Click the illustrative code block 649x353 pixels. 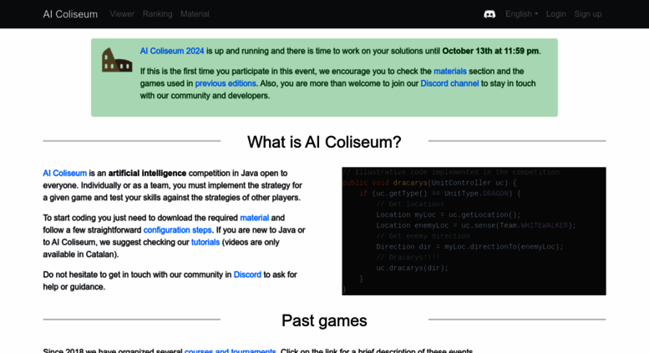pyautogui.click(x=474, y=231)
